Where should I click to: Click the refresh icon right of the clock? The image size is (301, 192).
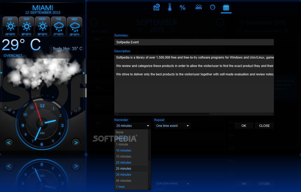coord(75,111)
